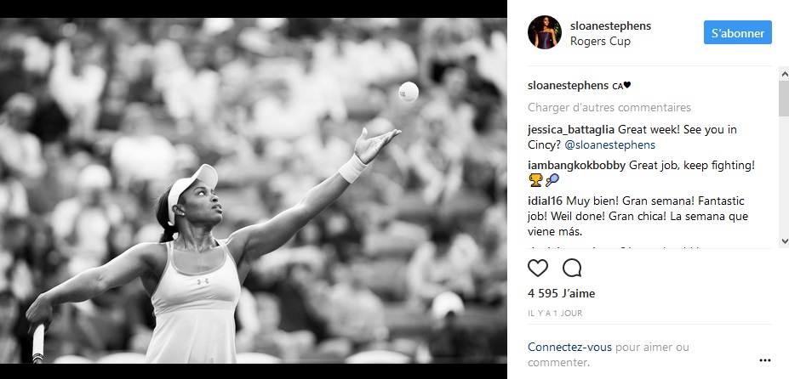789x379 pixels.
Task: Open idial16 commenter profile
Action: coord(546,201)
